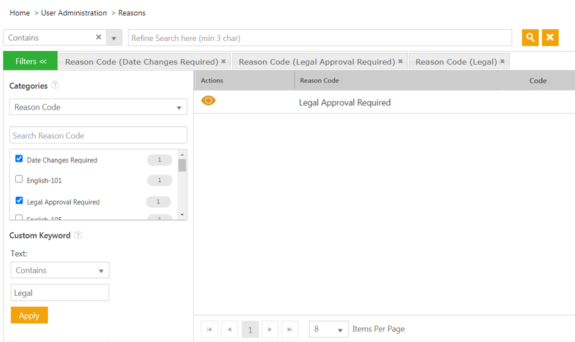Image resolution: width=575 pixels, height=342 pixels.
Task: Remove the Reason Code (Legal) filter chip
Action: (502, 61)
